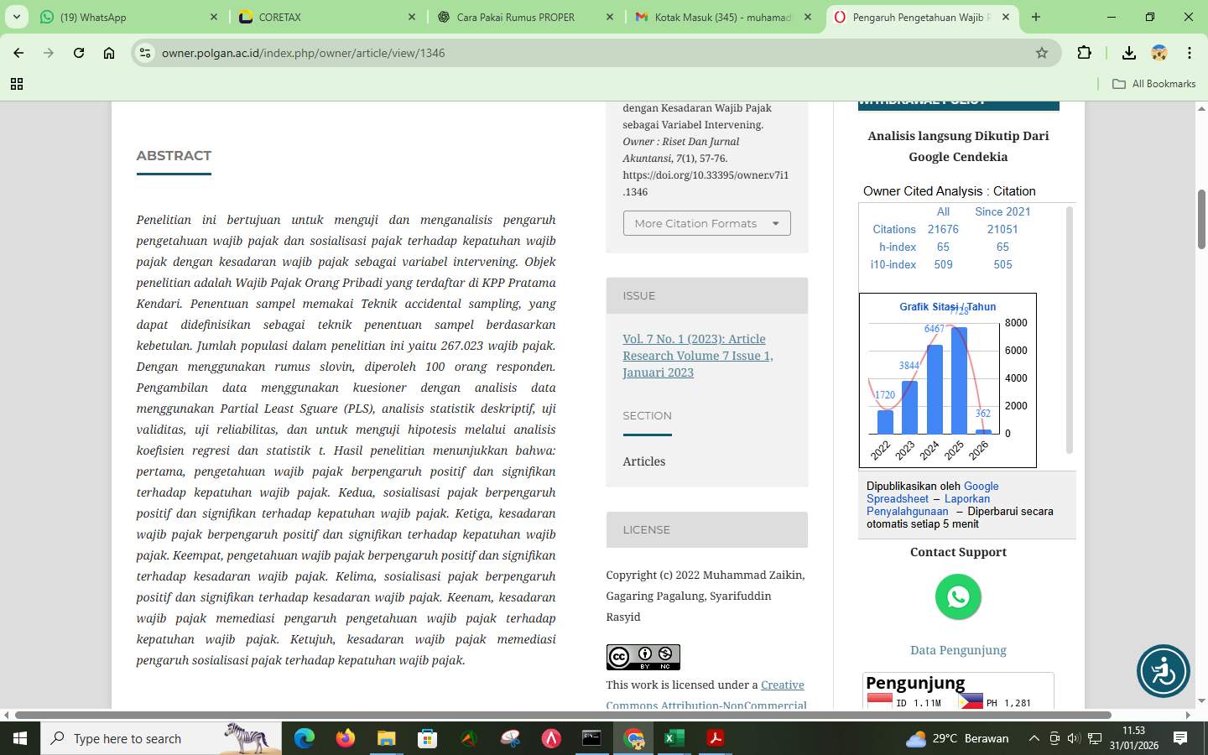Screen dimensions: 1208x755
Task: Open the Chrome three-dot menu
Action: 1190,52
